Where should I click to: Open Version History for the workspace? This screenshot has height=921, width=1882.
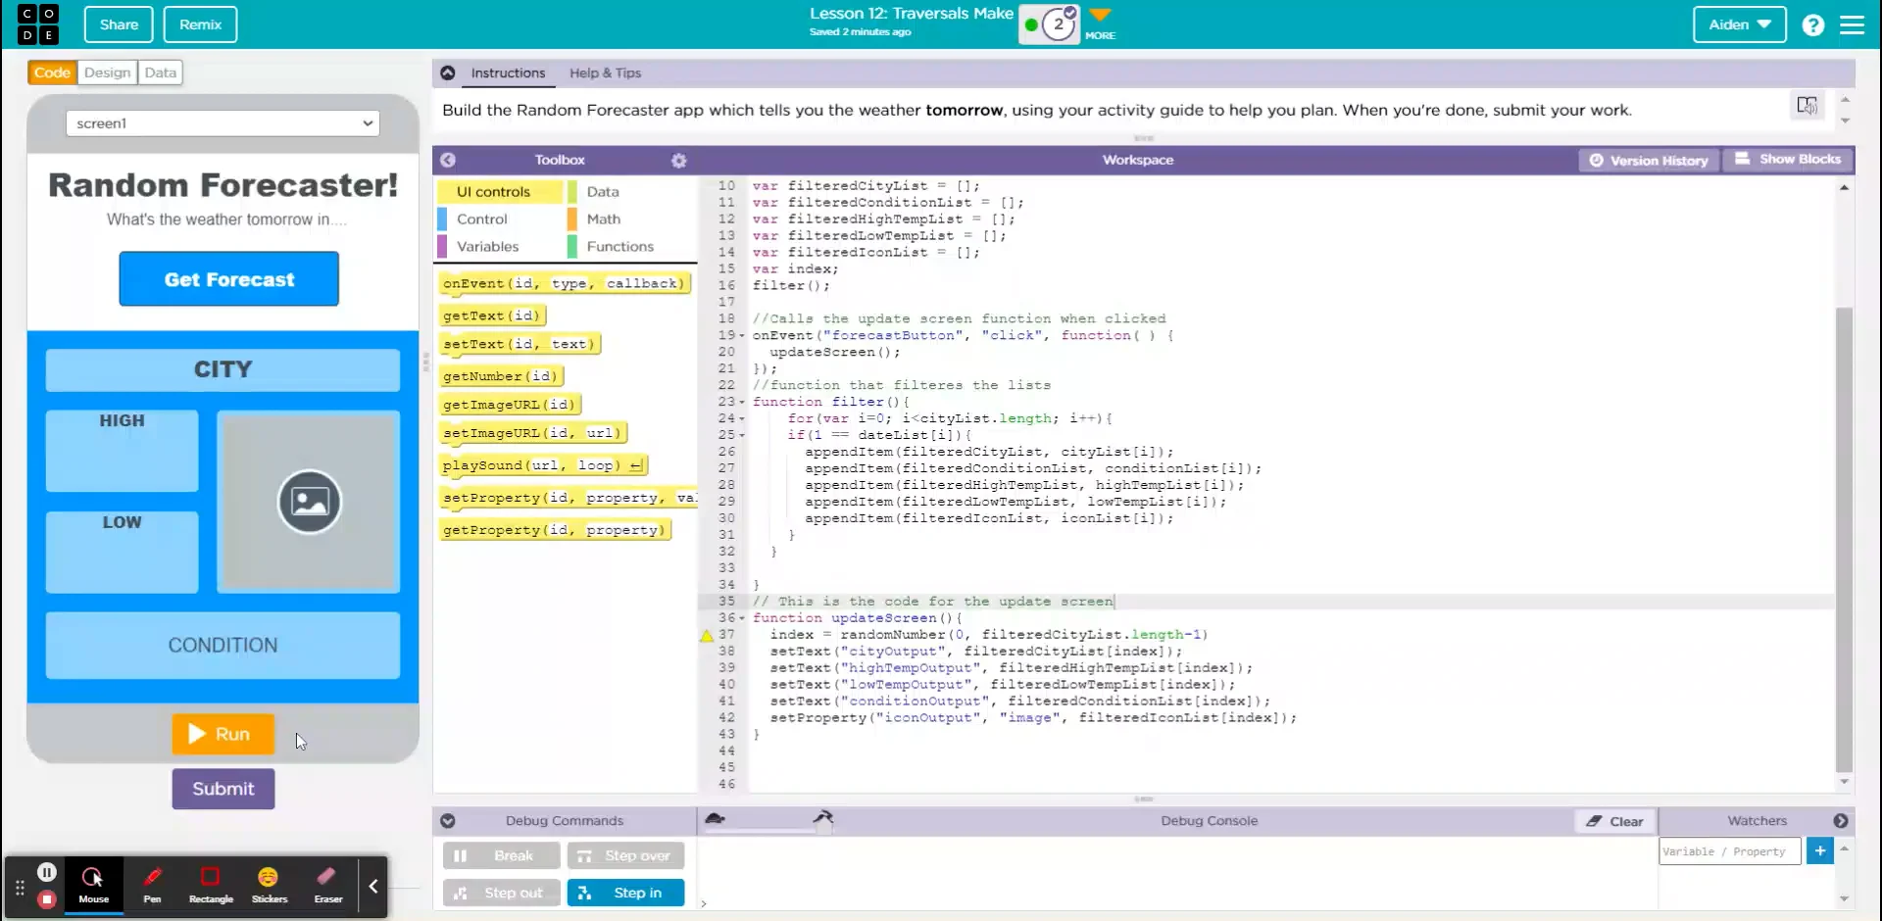[1650, 160]
